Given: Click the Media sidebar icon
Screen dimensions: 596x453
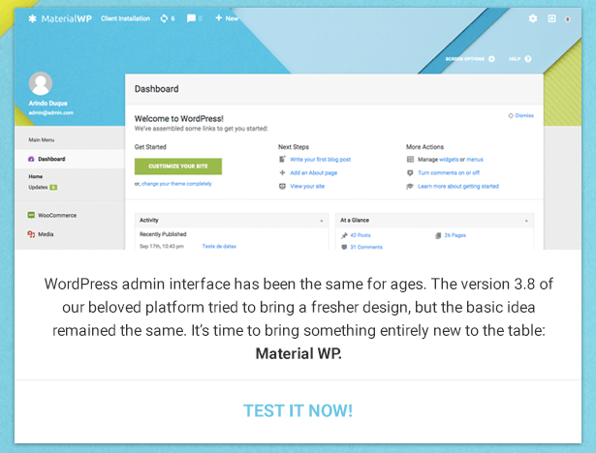Looking at the screenshot, I should pos(31,234).
